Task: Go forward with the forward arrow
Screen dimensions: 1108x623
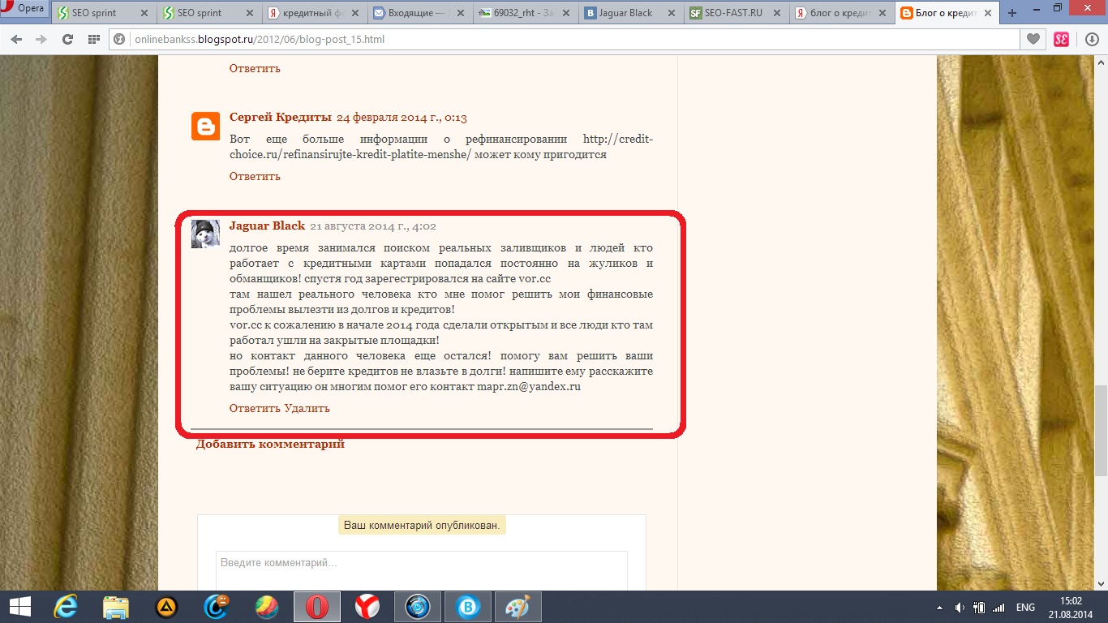Action: (40, 39)
